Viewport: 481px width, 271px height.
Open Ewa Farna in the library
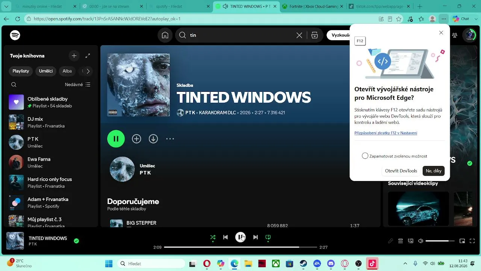(50, 162)
